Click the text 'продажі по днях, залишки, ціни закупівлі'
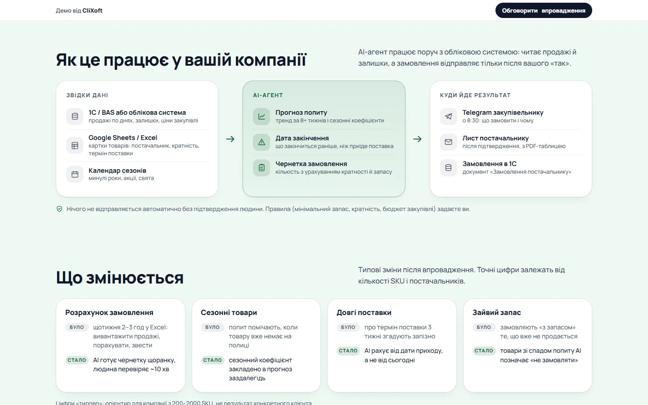This screenshot has height=405, width=648. click(x=143, y=121)
